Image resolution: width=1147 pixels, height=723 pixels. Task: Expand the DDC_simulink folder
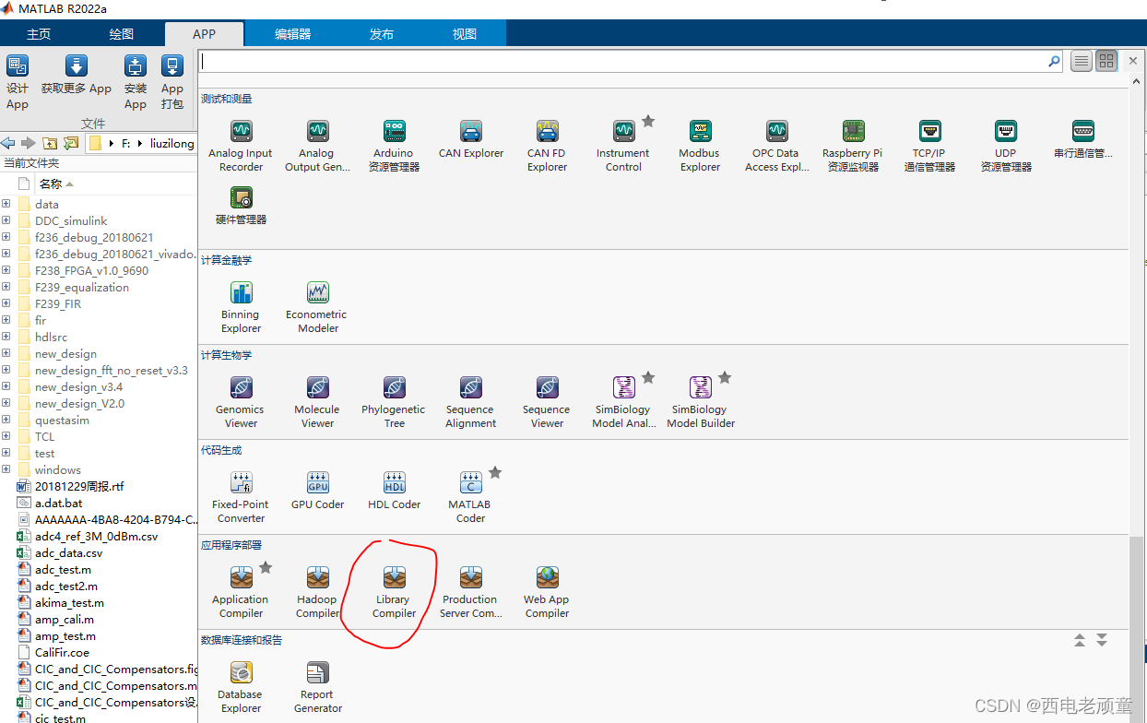(x=6, y=220)
